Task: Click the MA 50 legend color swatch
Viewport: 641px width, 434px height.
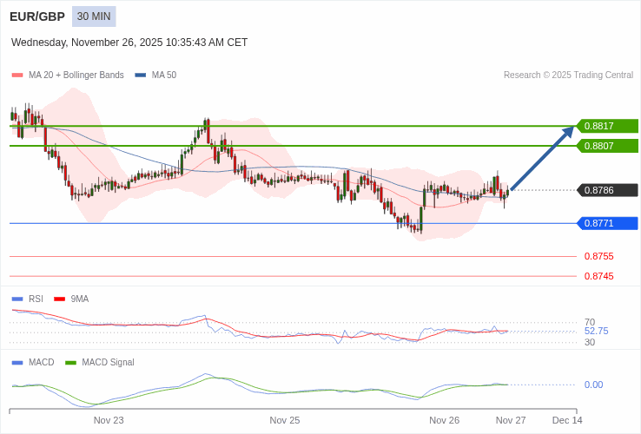Action: click(x=140, y=76)
